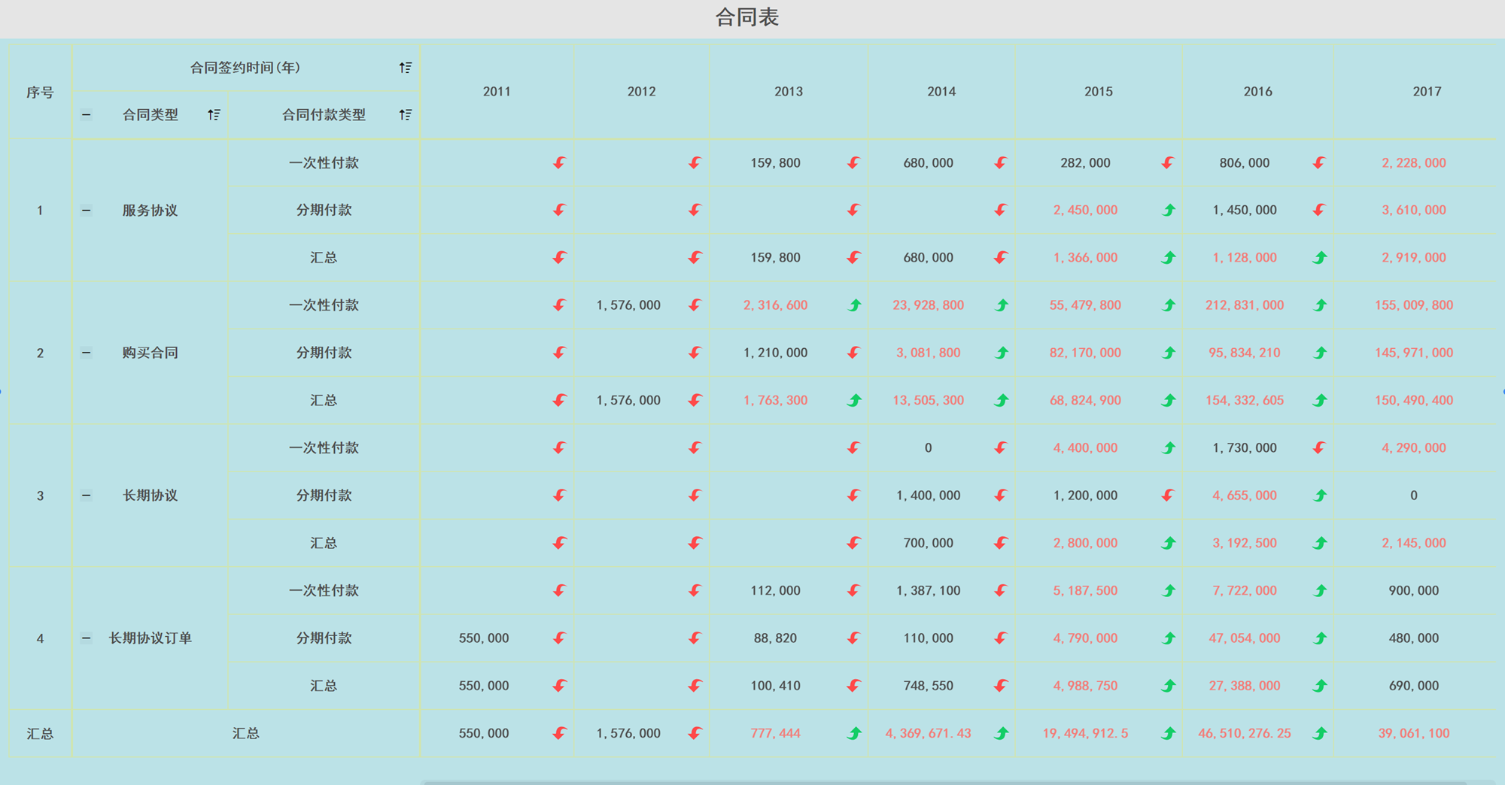Collapse the 长期协议订单 group
Viewport: 1505px width, 785px height.
coord(87,638)
